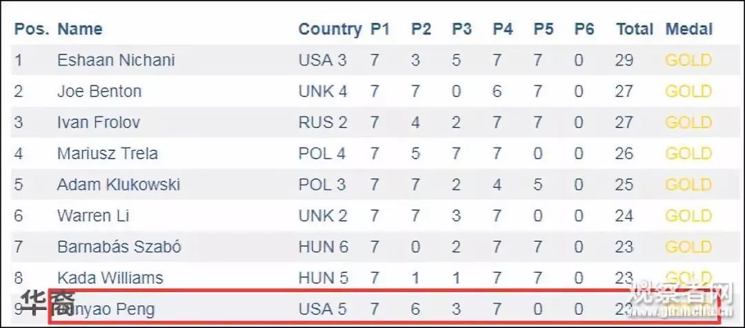745x328 pixels.
Task: Sort results by Total header
Action: coord(635,29)
